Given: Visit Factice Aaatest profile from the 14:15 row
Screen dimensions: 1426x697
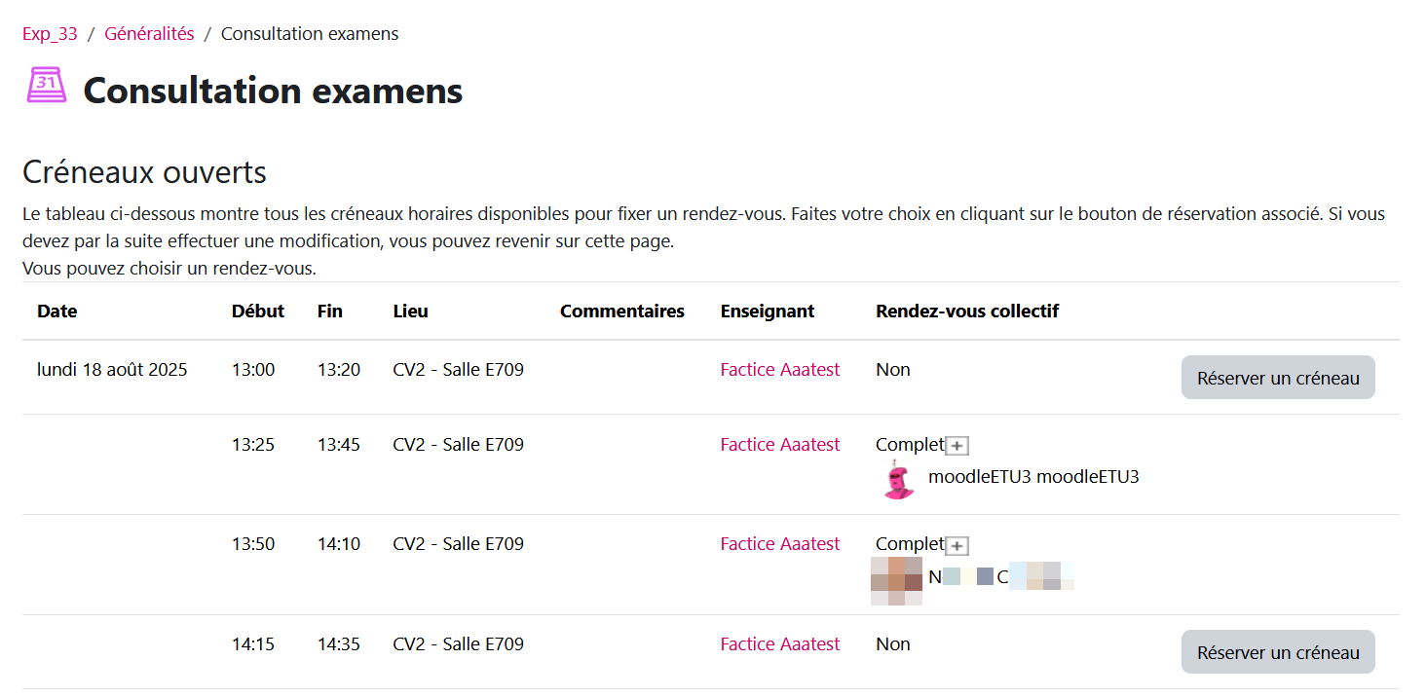Looking at the screenshot, I should [779, 644].
